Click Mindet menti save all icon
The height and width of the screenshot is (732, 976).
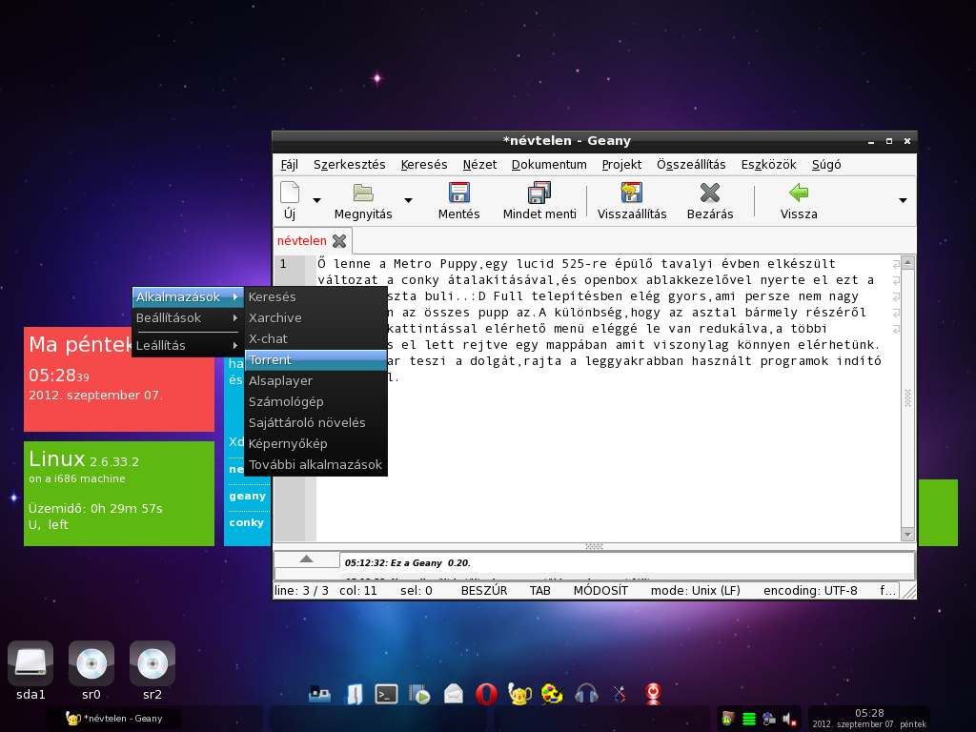click(539, 193)
